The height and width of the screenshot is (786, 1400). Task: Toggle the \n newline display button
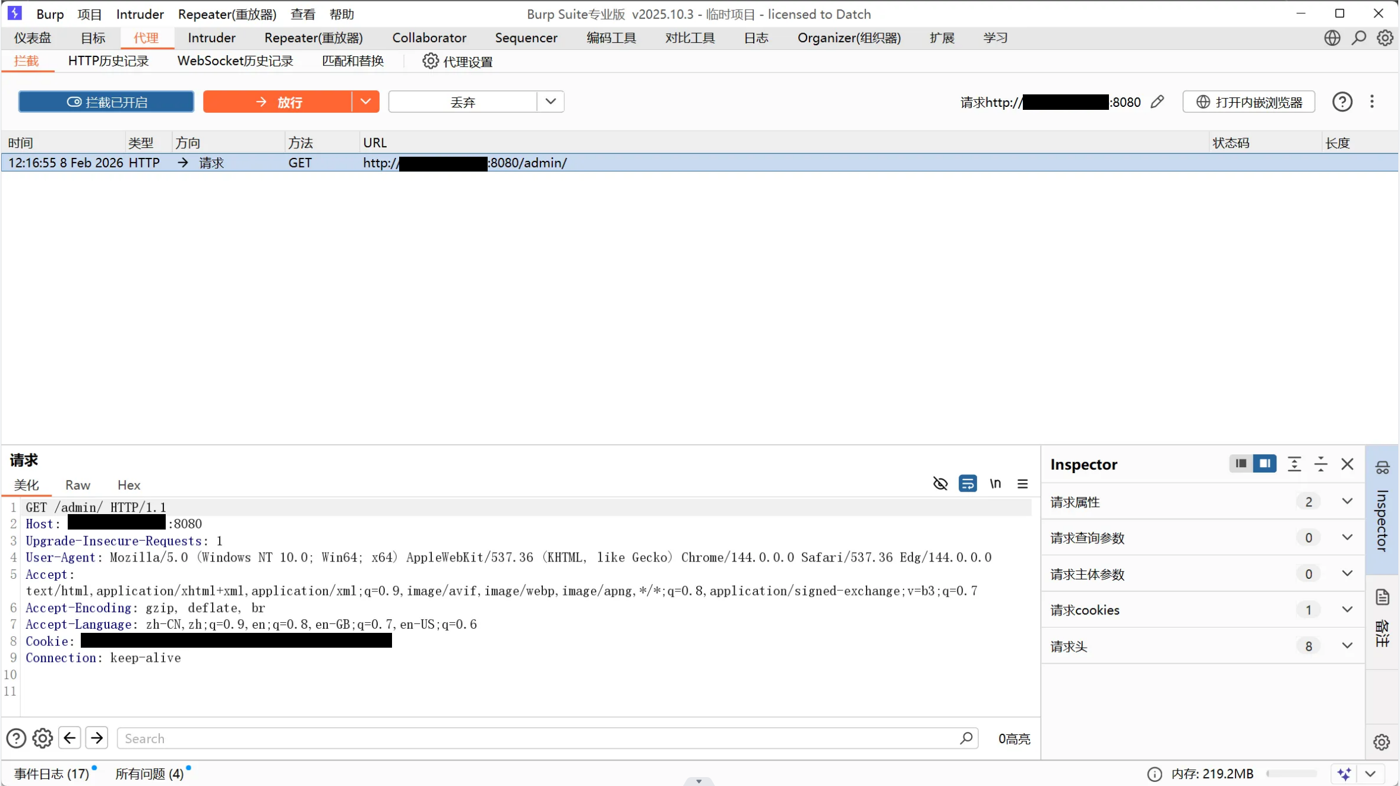(996, 484)
